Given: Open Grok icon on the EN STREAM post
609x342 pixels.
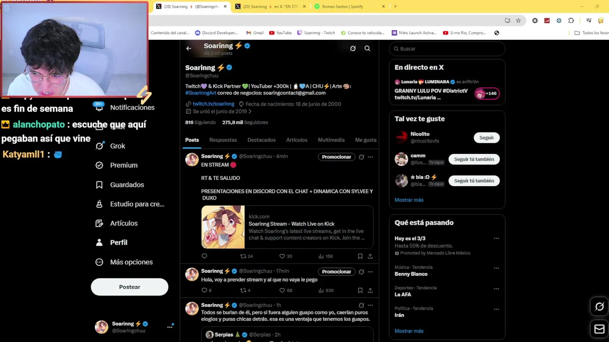Looking at the screenshot, I should click(x=362, y=157).
